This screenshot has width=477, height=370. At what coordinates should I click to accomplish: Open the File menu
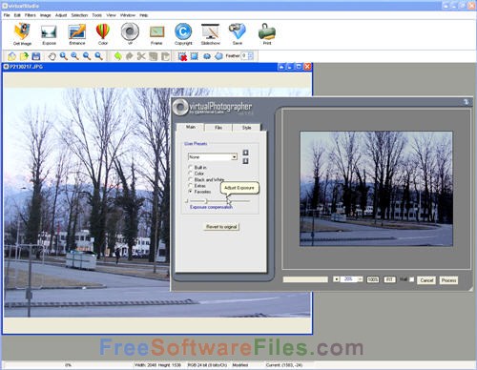pyautogui.click(x=7, y=15)
